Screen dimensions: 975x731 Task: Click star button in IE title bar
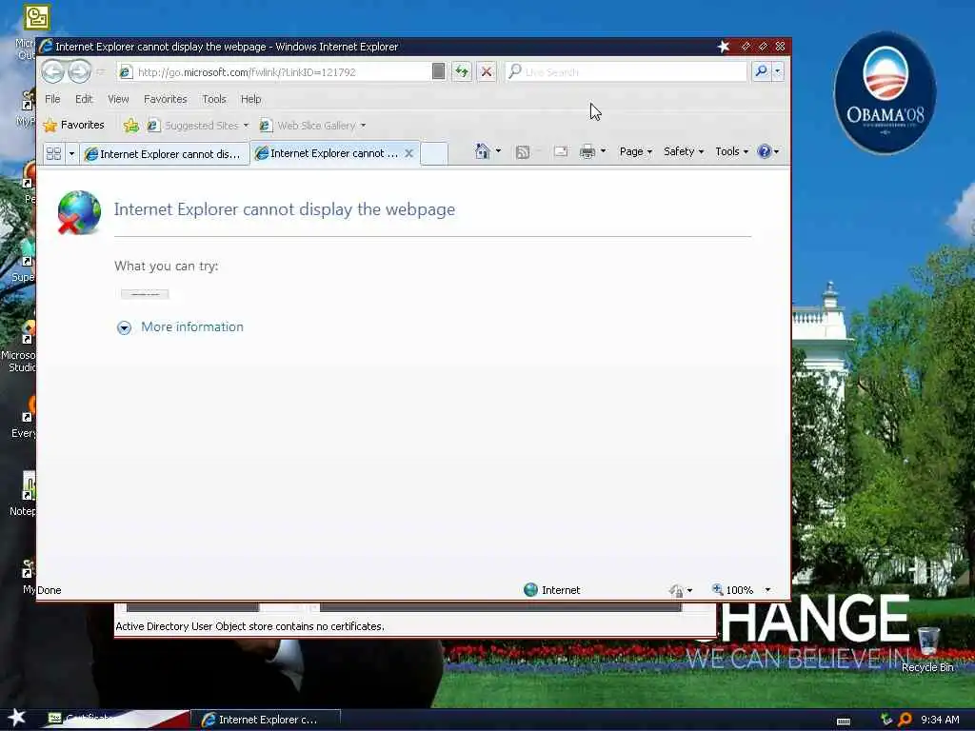(x=724, y=46)
